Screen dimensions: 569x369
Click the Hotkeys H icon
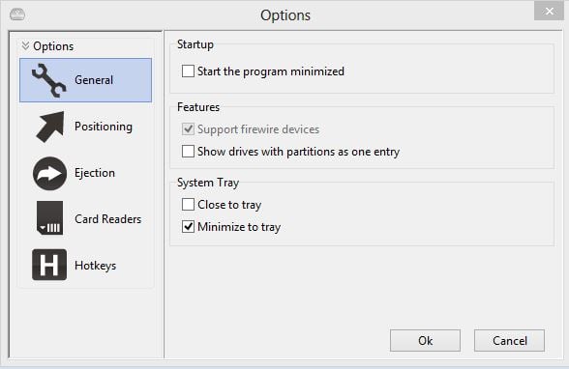pyautogui.click(x=49, y=265)
